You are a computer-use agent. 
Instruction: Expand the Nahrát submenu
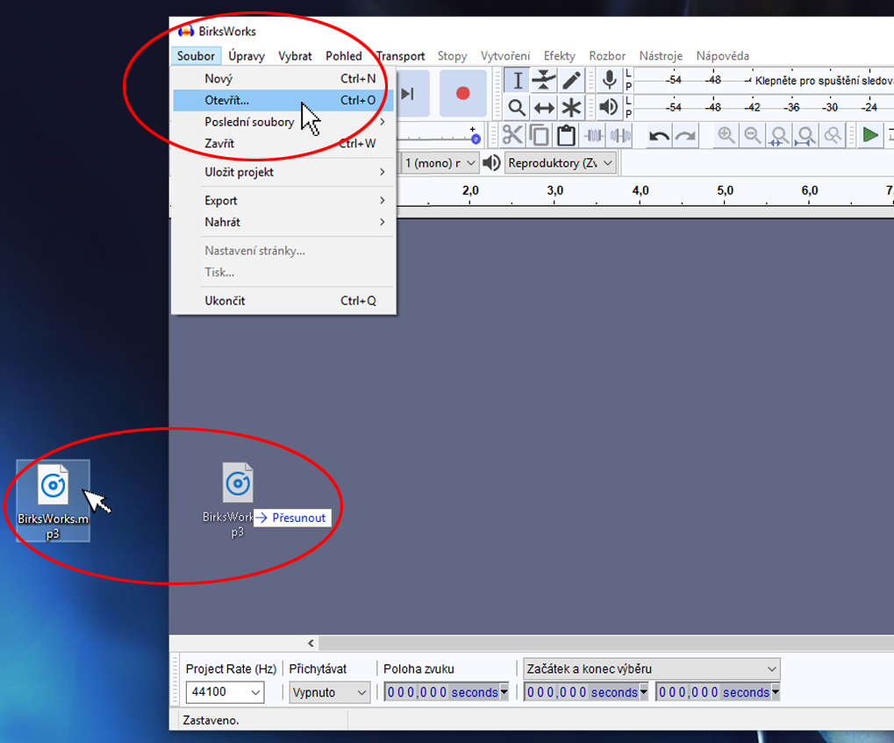pyautogui.click(x=283, y=223)
